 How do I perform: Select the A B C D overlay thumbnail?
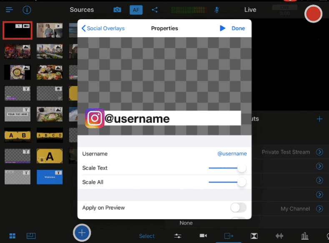[50, 135]
